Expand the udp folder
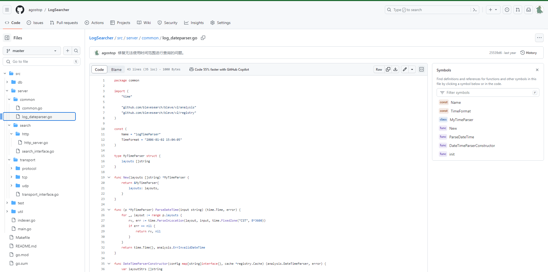 pos(11,186)
